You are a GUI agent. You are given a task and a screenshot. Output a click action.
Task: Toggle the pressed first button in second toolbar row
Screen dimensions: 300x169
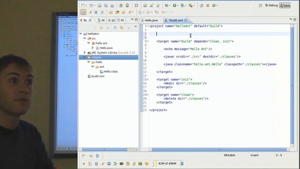(x=83, y=12)
